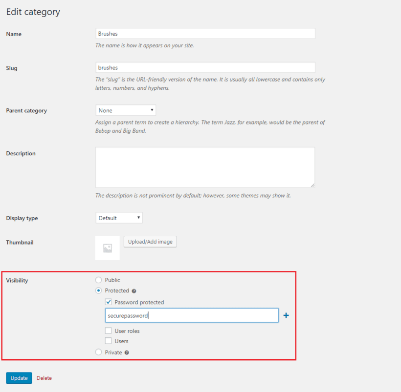Viewport: 401px width, 392px height.
Task: Click the blue plus to add another password
Action: [x=286, y=315]
